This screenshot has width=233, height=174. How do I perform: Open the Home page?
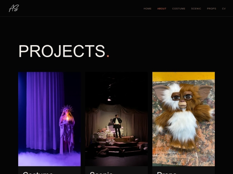coord(148,9)
